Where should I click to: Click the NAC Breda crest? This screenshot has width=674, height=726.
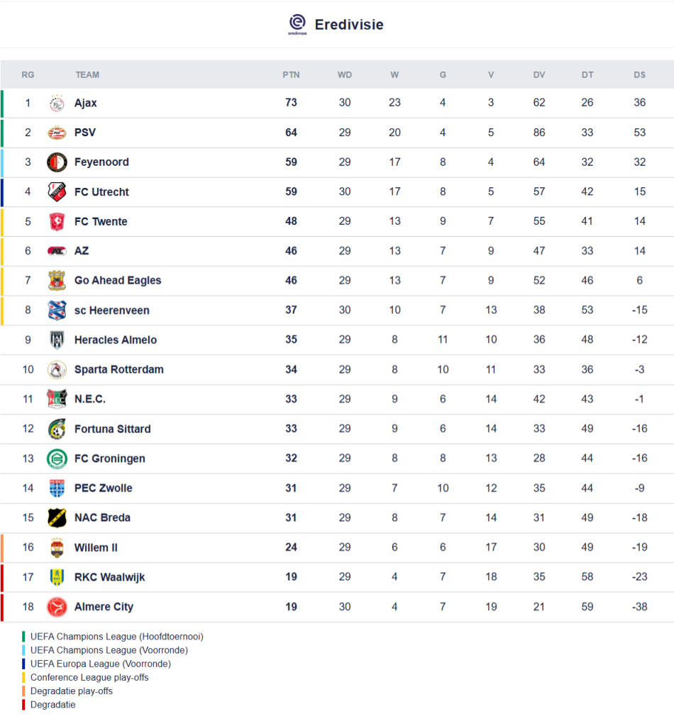pyautogui.click(x=57, y=518)
